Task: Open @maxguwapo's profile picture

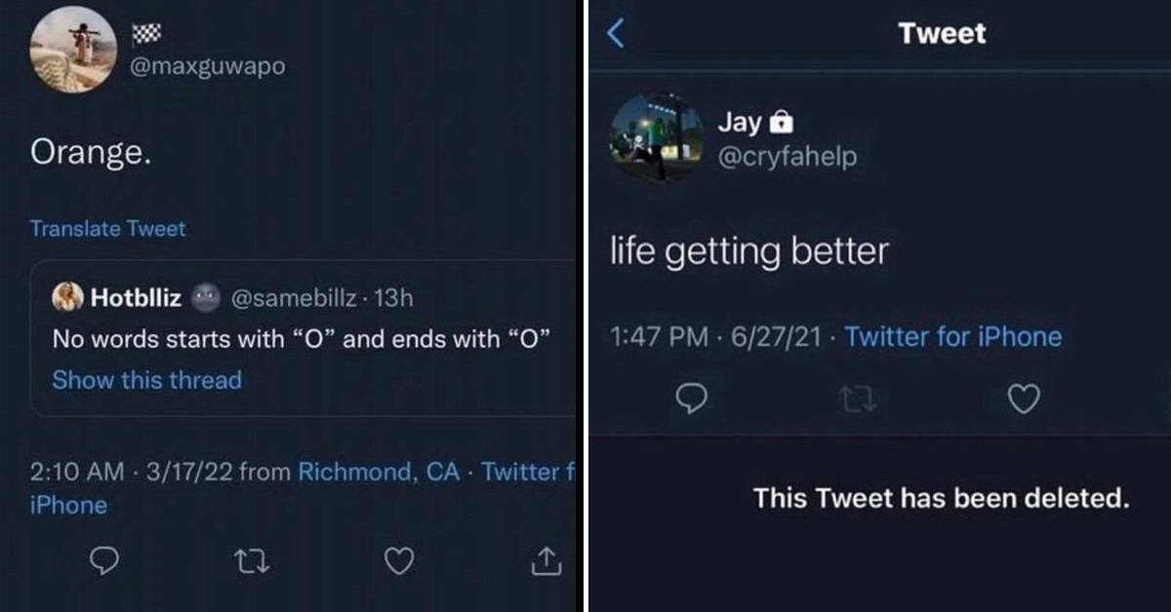Action: tap(74, 50)
